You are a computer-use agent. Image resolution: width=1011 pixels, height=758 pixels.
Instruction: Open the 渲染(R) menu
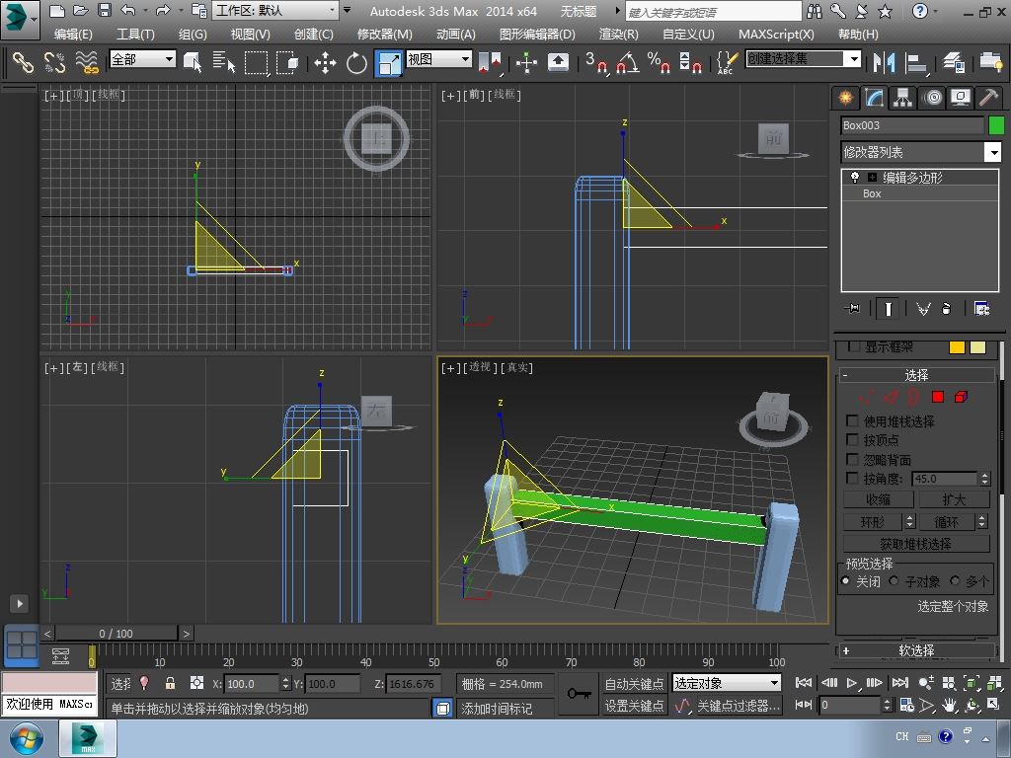point(618,35)
